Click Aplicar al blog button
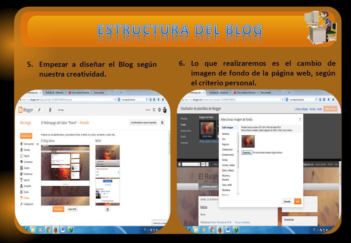This screenshot has height=243, width=351. (330, 109)
